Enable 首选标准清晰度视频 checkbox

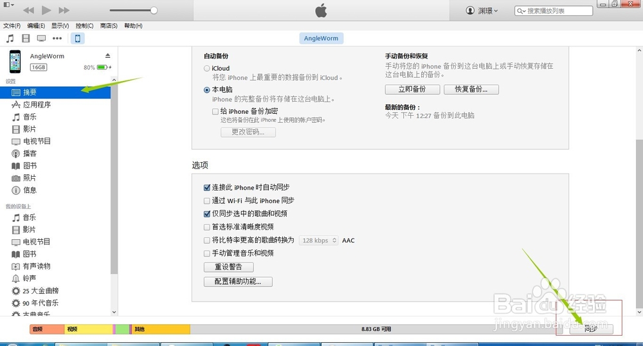(207, 227)
